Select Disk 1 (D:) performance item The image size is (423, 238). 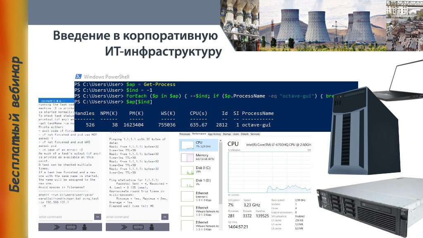pyautogui.click(x=199, y=183)
